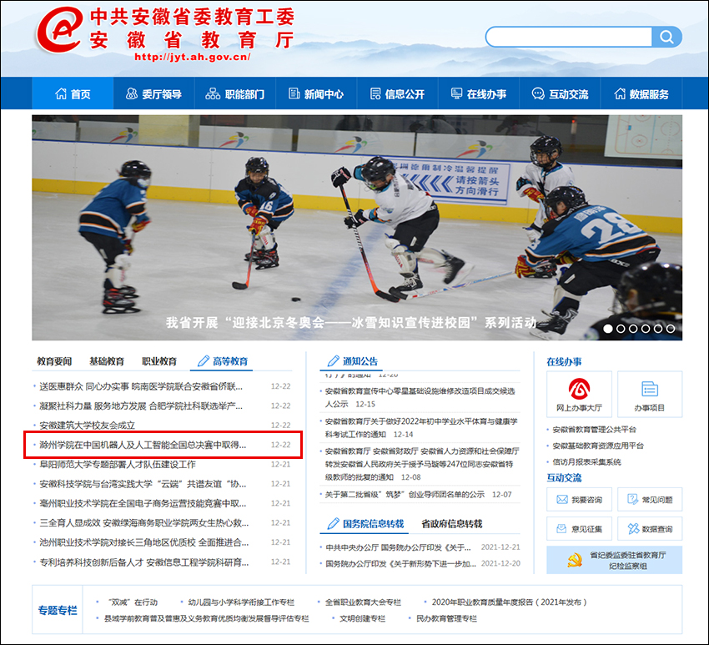Open 安徽基础教育资源应用平台 link
This screenshot has width=709, height=645.
click(x=598, y=446)
